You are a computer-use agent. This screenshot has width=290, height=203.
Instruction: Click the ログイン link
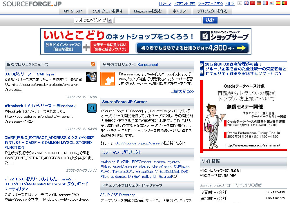(x=165, y=3)
